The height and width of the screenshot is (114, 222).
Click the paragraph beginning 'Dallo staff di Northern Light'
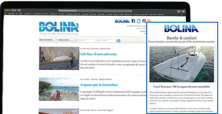click(x=181, y=98)
